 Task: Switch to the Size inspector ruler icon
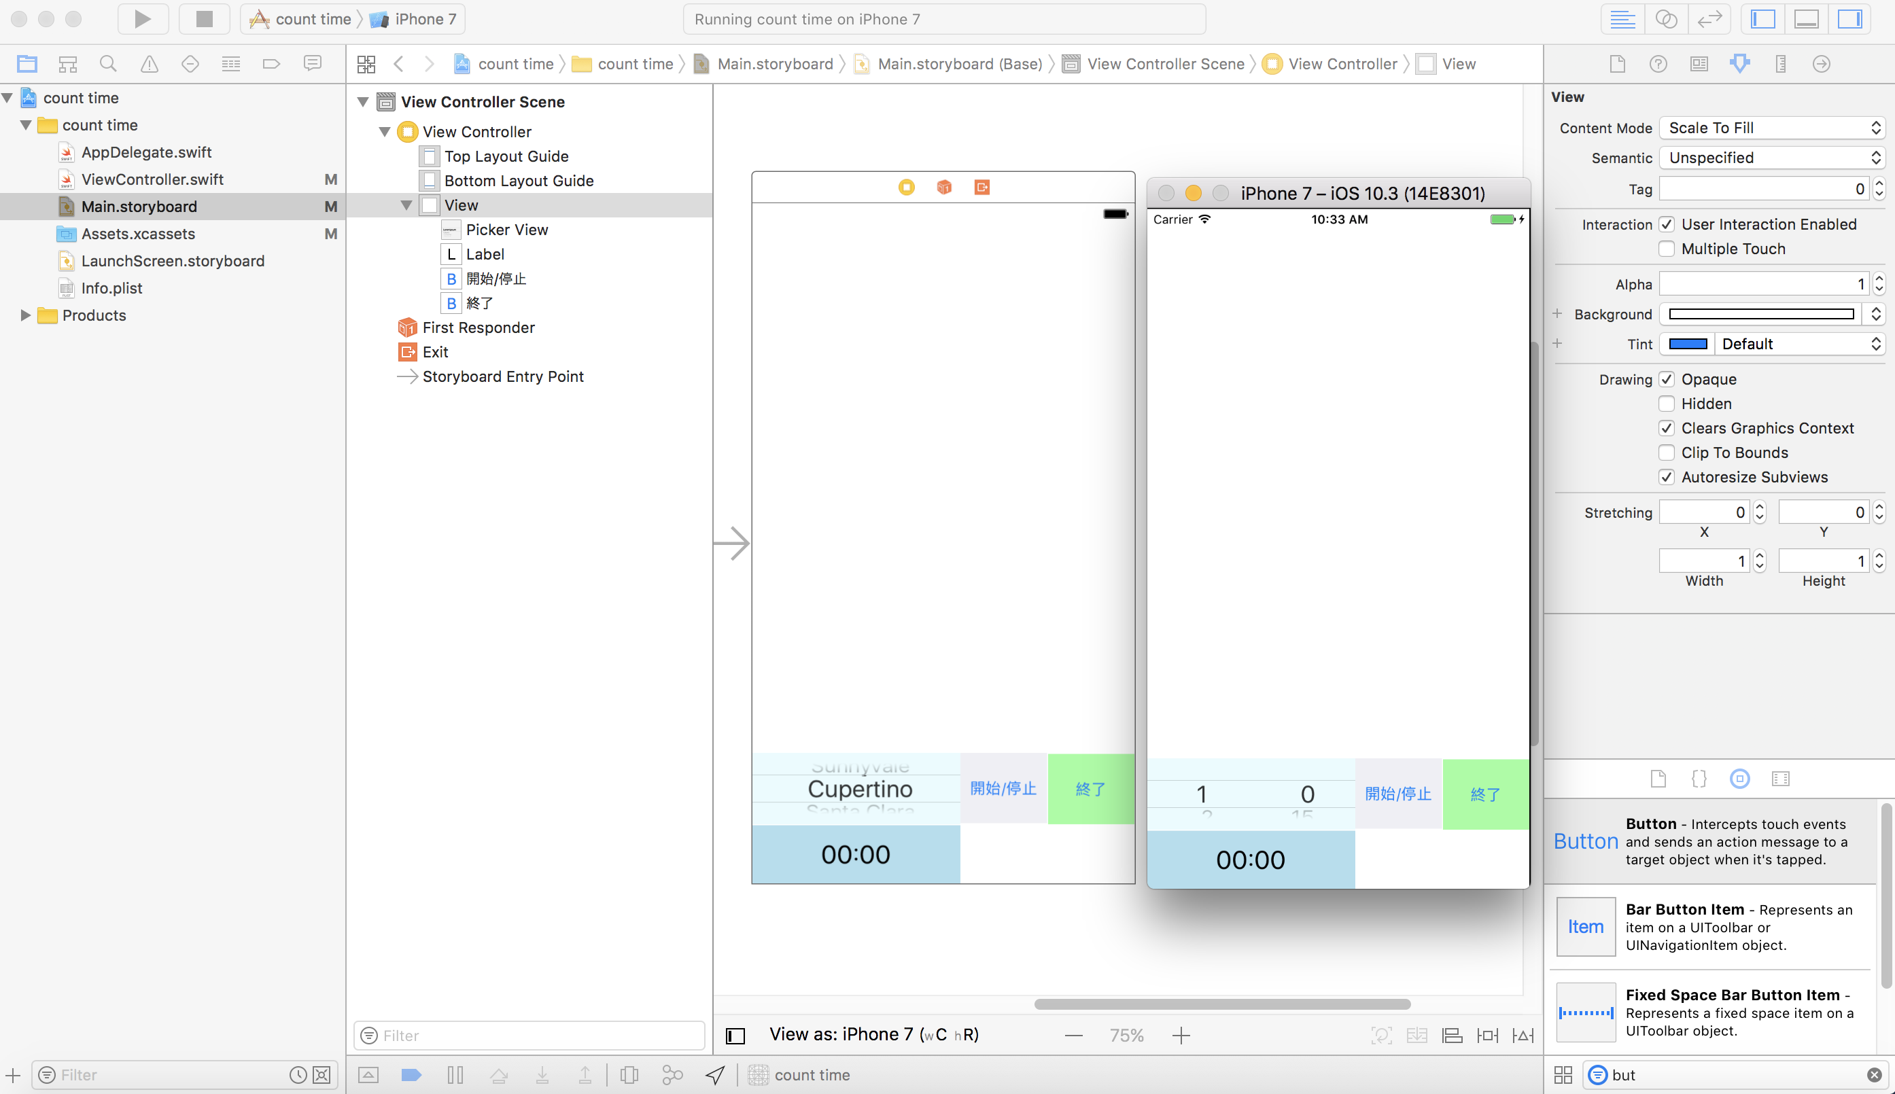coord(1780,64)
